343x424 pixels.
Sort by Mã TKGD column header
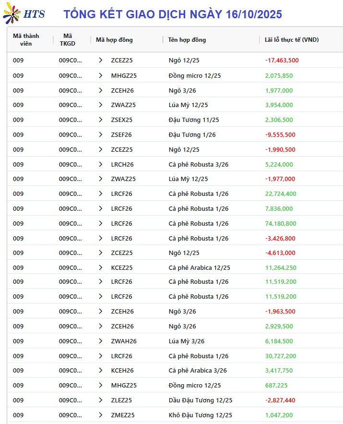(x=68, y=39)
